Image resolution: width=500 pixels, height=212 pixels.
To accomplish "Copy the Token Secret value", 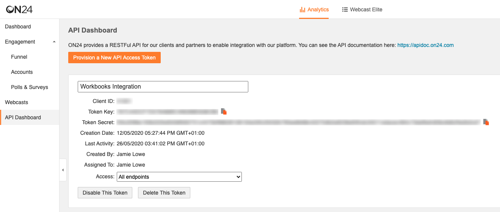I will pos(486,122).
